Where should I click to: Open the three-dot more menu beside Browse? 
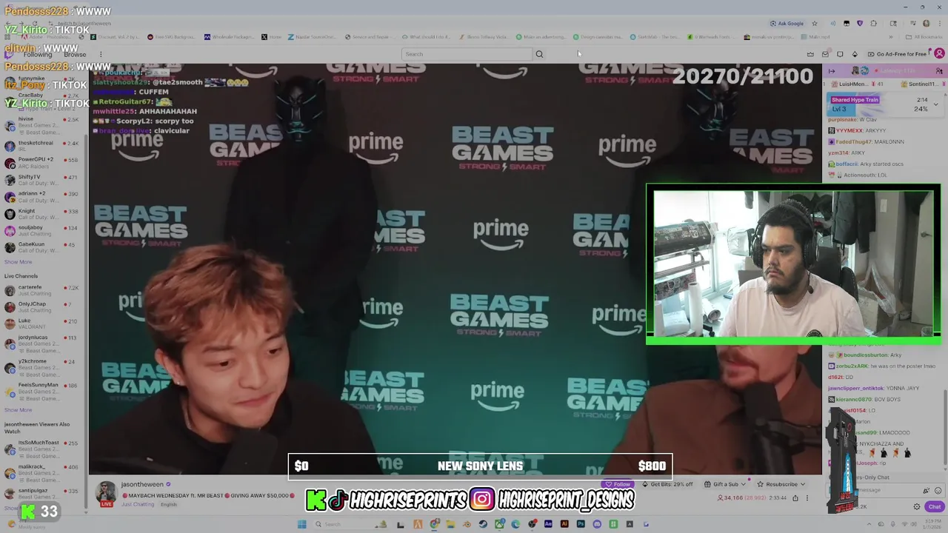pos(101,54)
